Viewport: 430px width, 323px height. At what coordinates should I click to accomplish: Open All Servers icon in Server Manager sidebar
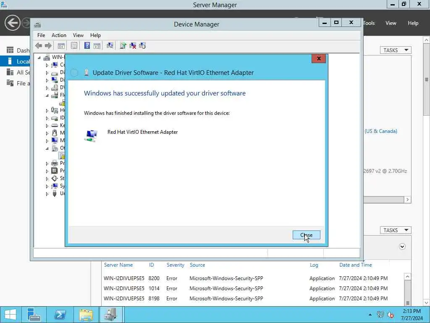click(x=10, y=72)
